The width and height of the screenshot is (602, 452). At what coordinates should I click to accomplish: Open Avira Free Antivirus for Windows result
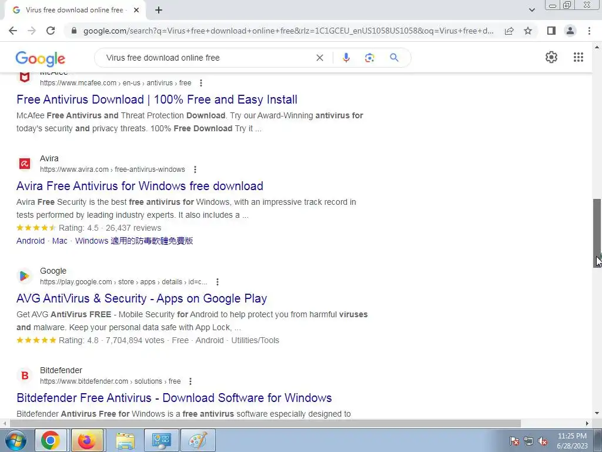pos(140,186)
